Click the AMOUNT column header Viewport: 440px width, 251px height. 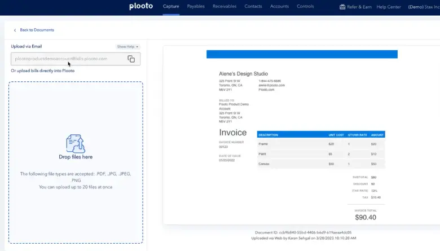pos(377,135)
